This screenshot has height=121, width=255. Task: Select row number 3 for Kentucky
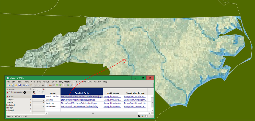click(x=39, y=103)
